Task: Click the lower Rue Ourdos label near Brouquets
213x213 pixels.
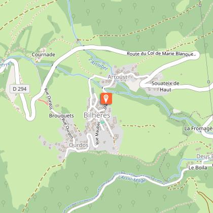Action: 67,128
